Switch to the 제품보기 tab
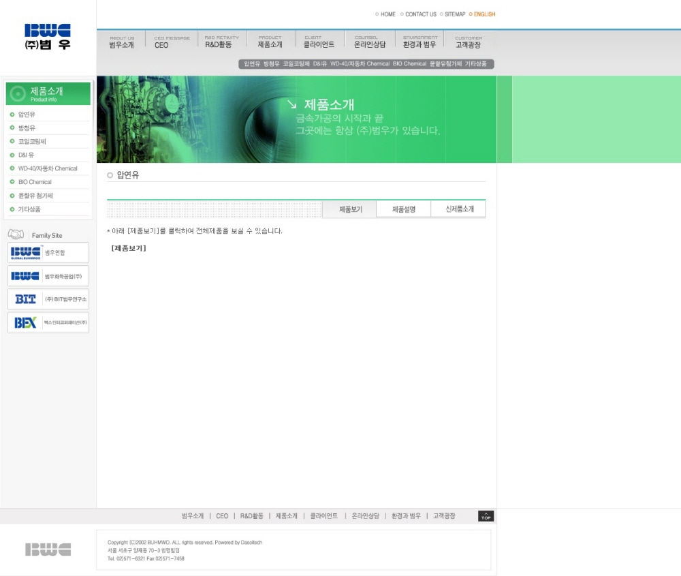The width and height of the screenshot is (681, 576). pyautogui.click(x=351, y=209)
